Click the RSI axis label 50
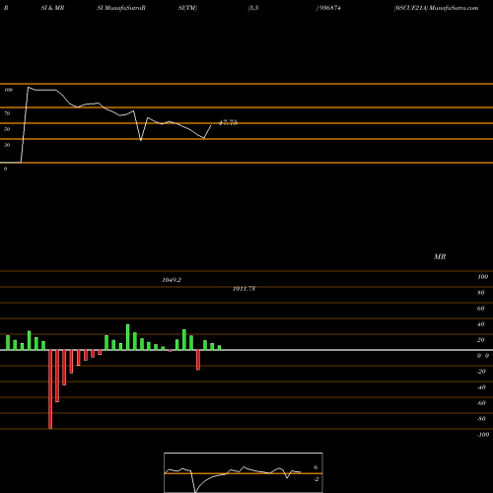The width and height of the screenshot is (493, 493). click(7, 129)
